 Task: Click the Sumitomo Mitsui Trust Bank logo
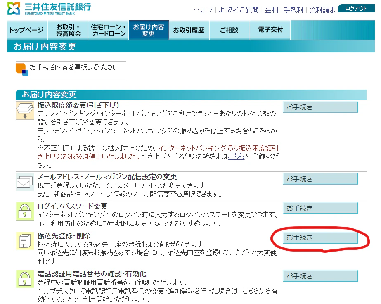49,9
